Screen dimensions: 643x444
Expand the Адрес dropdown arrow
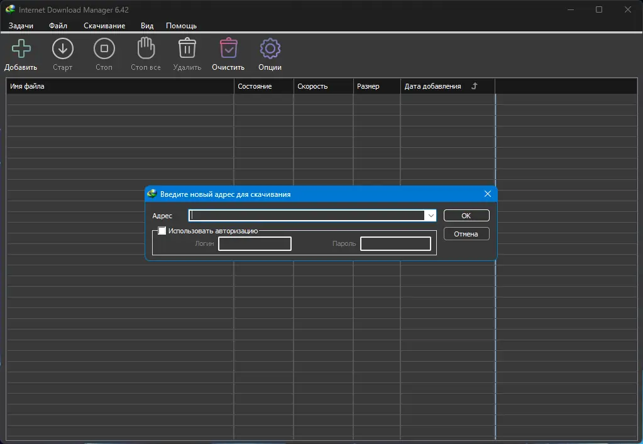[x=431, y=216]
